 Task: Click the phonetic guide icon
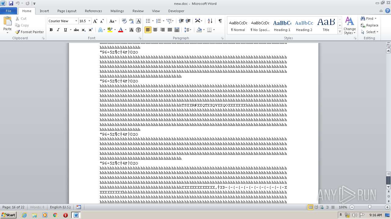click(131, 21)
